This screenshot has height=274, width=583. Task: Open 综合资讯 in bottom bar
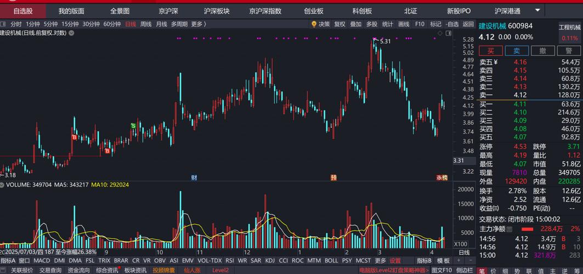(107, 270)
